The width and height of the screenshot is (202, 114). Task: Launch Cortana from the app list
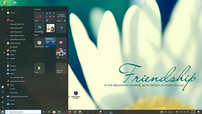coord(19,100)
